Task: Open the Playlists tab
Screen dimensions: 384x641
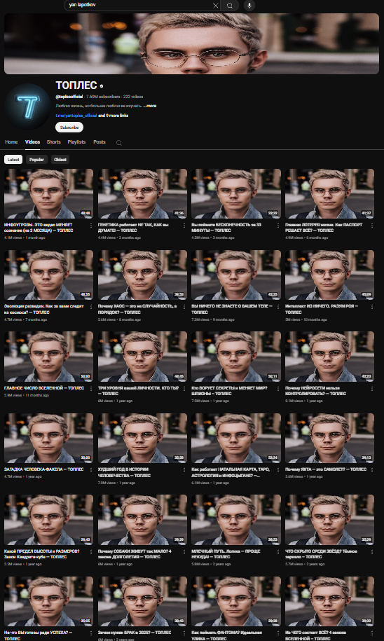Action: point(76,142)
